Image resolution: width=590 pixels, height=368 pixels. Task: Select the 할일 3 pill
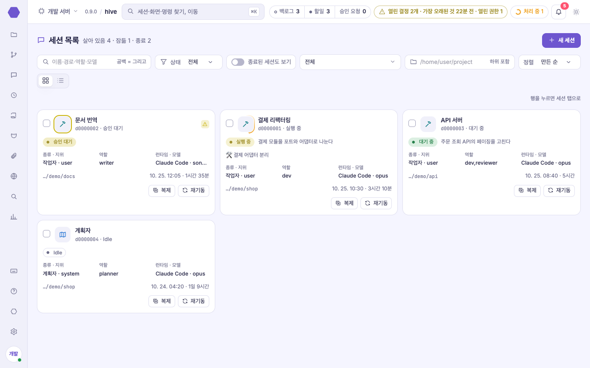click(319, 11)
